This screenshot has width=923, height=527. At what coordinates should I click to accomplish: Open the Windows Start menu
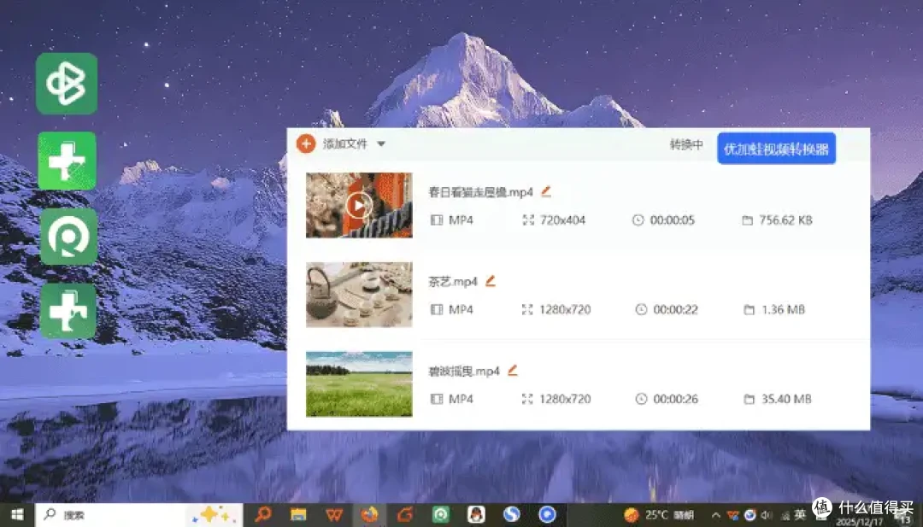click(17, 515)
